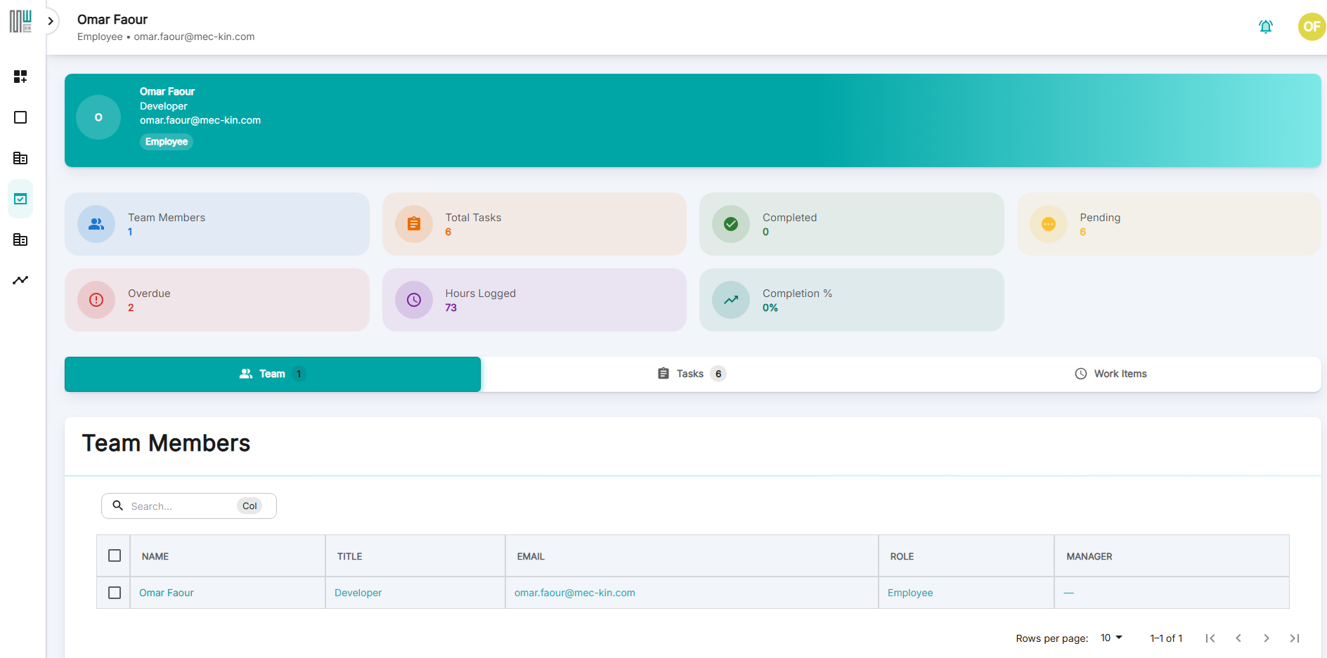Switch to the Tasks tab
The width and height of the screenshot is (1327, 658).
(x=690, y=374)
